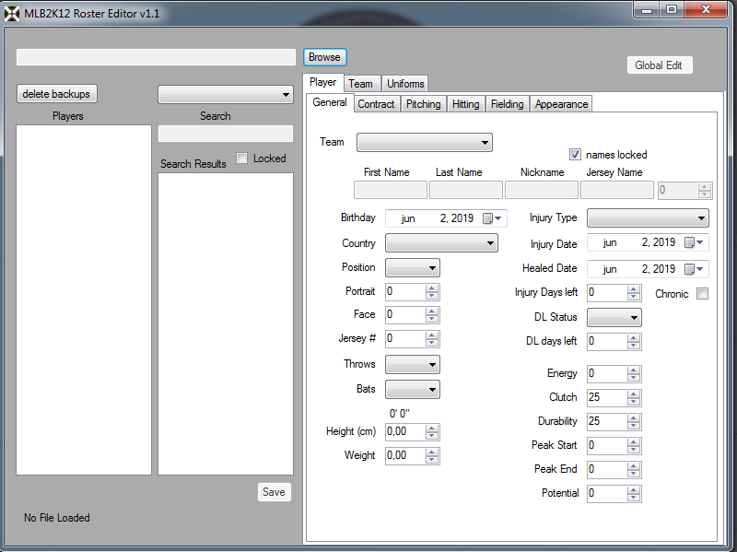Viewport: 737px width, 552px height.
Task: Open the Birthday calendar picker icon
Action: pos(488,218)
